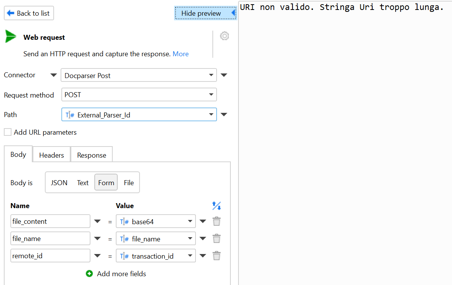
Task: Click the Back to list button
Action: click(29, 13)
